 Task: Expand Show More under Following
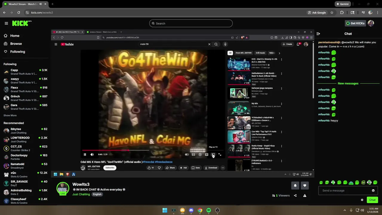10,116
